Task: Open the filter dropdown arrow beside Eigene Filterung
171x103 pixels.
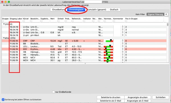Action: coord(166,14)
